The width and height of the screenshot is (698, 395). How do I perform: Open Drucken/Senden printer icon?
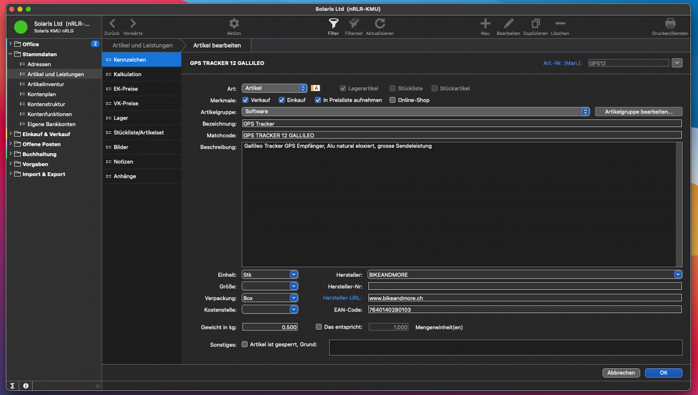pyautogui.click(x=670, y=24)
